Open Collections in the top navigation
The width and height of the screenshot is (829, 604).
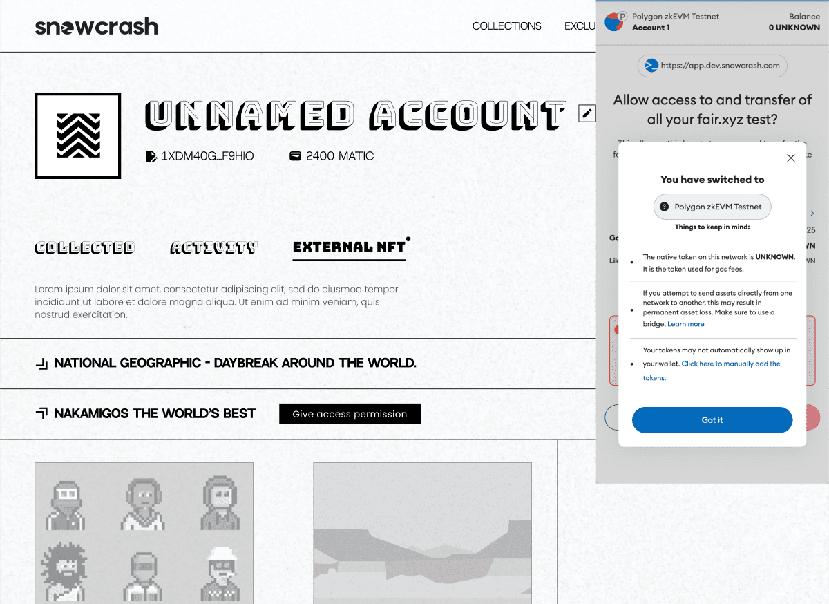click(507, 26)
